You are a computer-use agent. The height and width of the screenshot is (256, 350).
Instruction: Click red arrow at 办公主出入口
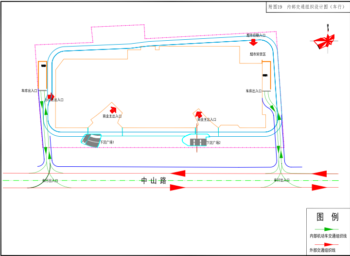pyautogui.click(x=51, y=96)
